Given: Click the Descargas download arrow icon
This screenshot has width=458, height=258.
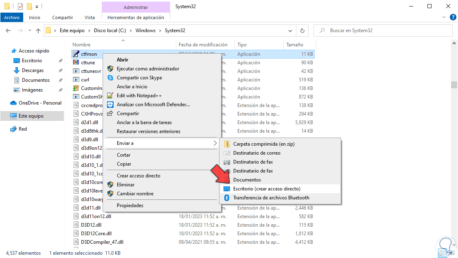Looking at the screenshot, I should [x=17, y=70].
